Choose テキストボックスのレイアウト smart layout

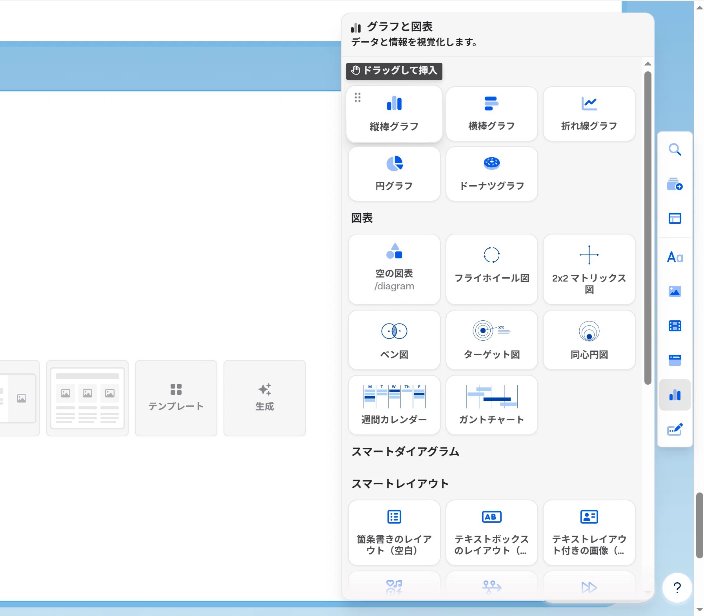491,532
